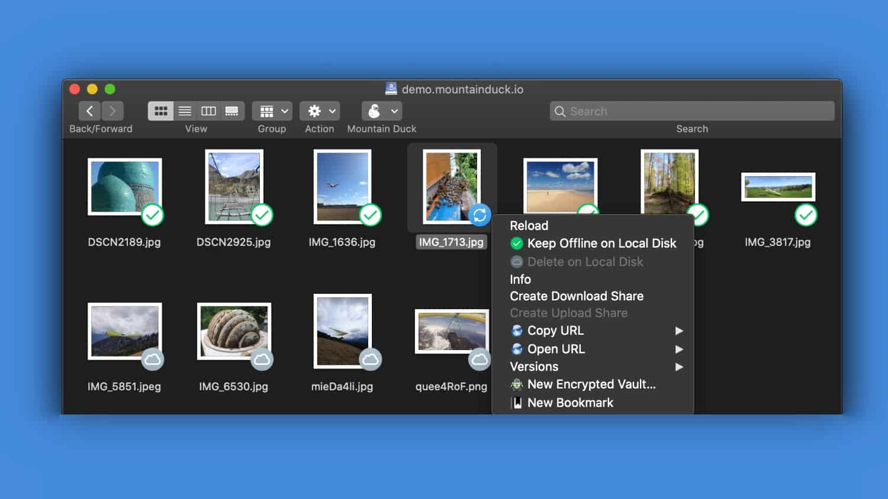
Task: Click the Forward arrow button
Action: (x=112, y=111)
